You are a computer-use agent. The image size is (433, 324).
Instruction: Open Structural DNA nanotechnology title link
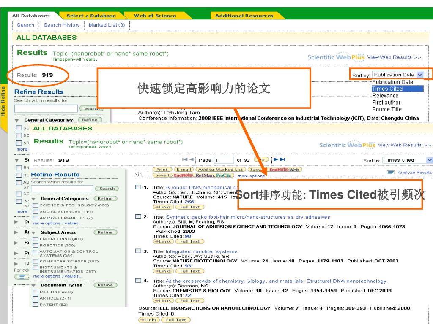276,281
